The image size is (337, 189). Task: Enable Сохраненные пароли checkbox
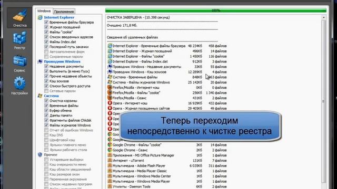click(x=46, y=57)
